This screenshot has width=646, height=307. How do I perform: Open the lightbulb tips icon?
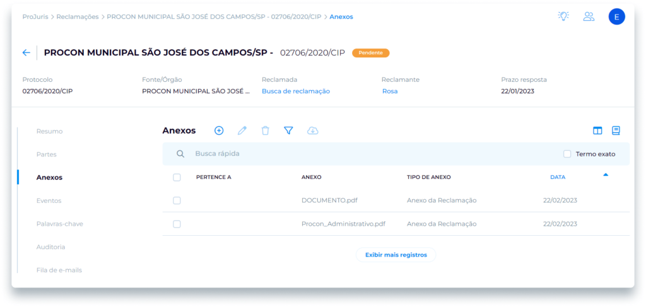pos(563,17)
